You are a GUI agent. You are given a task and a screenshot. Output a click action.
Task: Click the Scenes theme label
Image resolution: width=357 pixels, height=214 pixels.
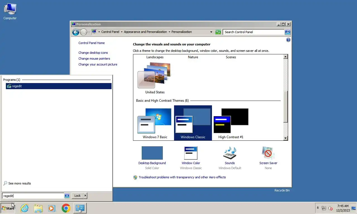click(x=231, y=57)
